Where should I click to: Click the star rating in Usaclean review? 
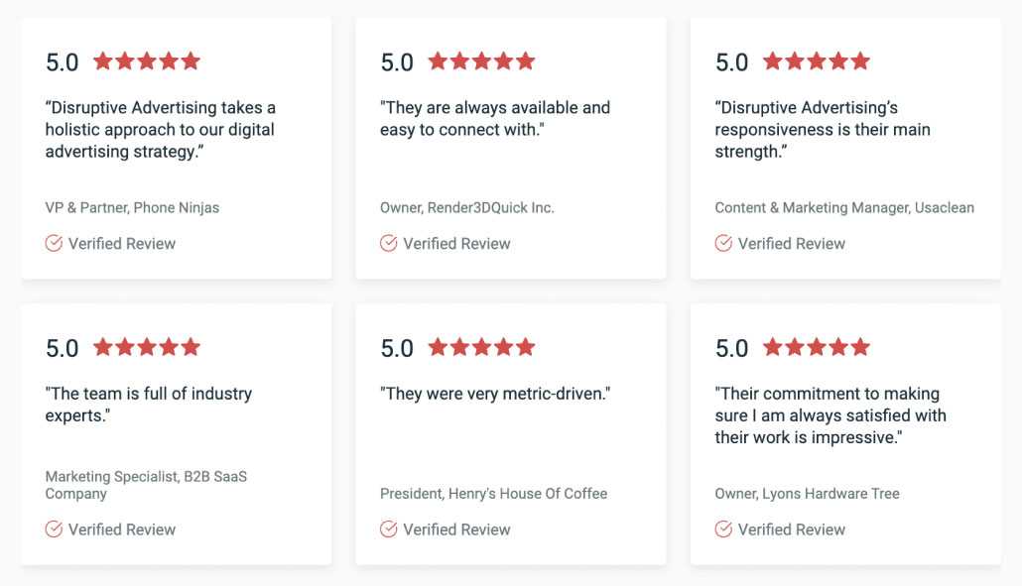[817, 61]
